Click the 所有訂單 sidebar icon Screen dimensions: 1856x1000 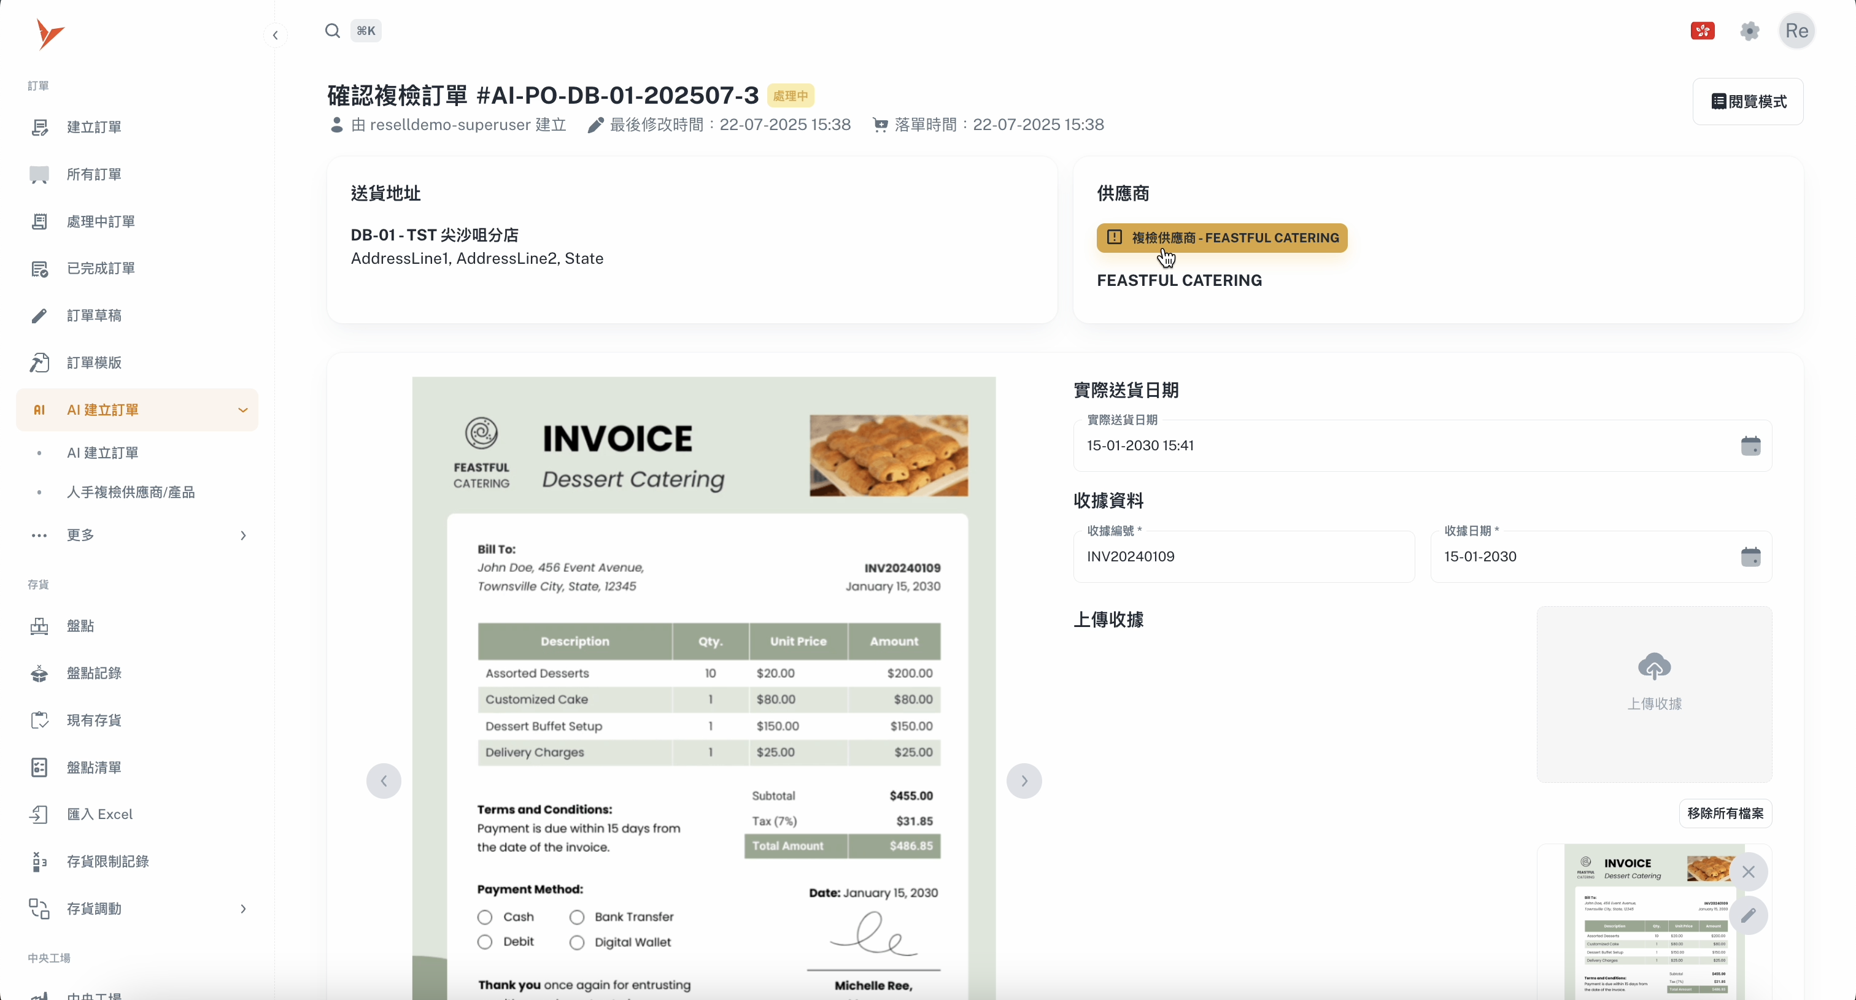(40, 174)
